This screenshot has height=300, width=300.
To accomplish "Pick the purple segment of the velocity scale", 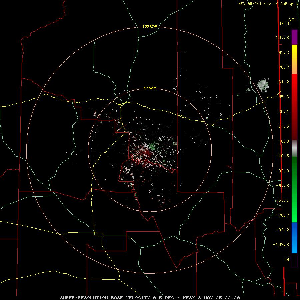I will (294, 37).
